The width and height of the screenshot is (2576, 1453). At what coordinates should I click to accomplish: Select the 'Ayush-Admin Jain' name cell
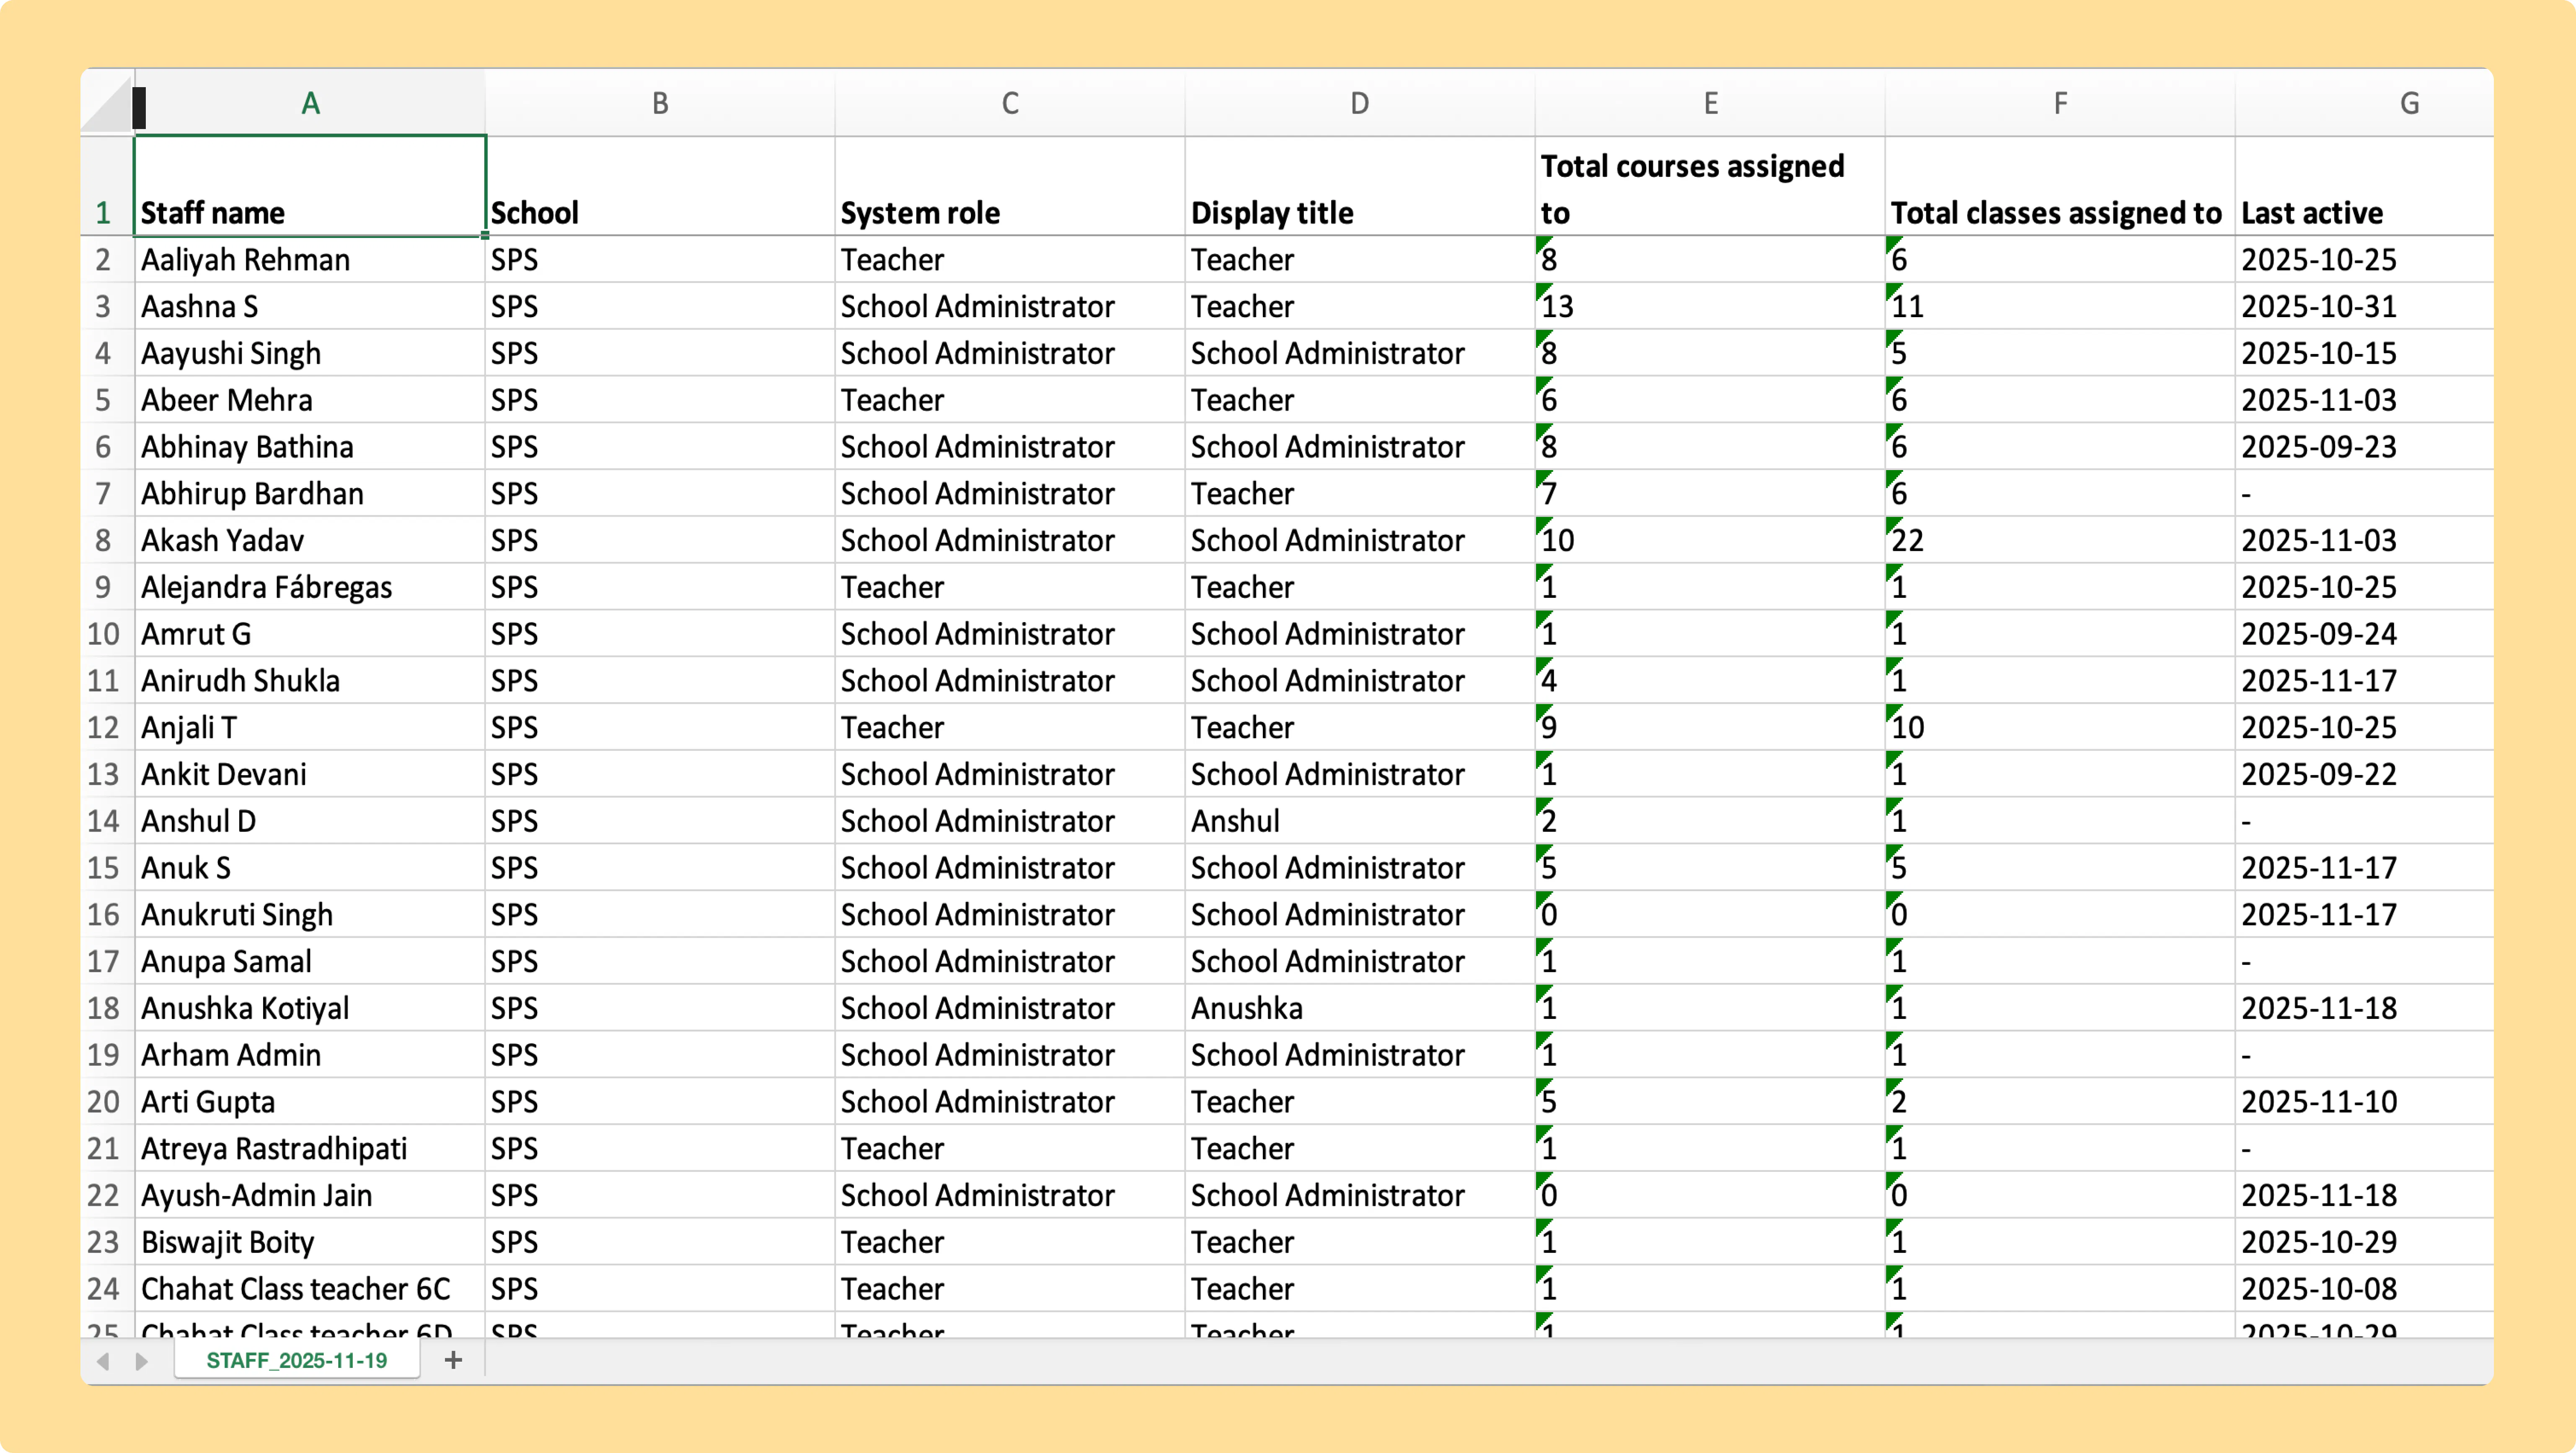click(310, 1195)
